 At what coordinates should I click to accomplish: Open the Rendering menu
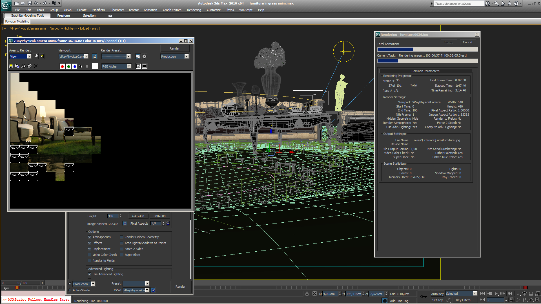pos(194,10)
